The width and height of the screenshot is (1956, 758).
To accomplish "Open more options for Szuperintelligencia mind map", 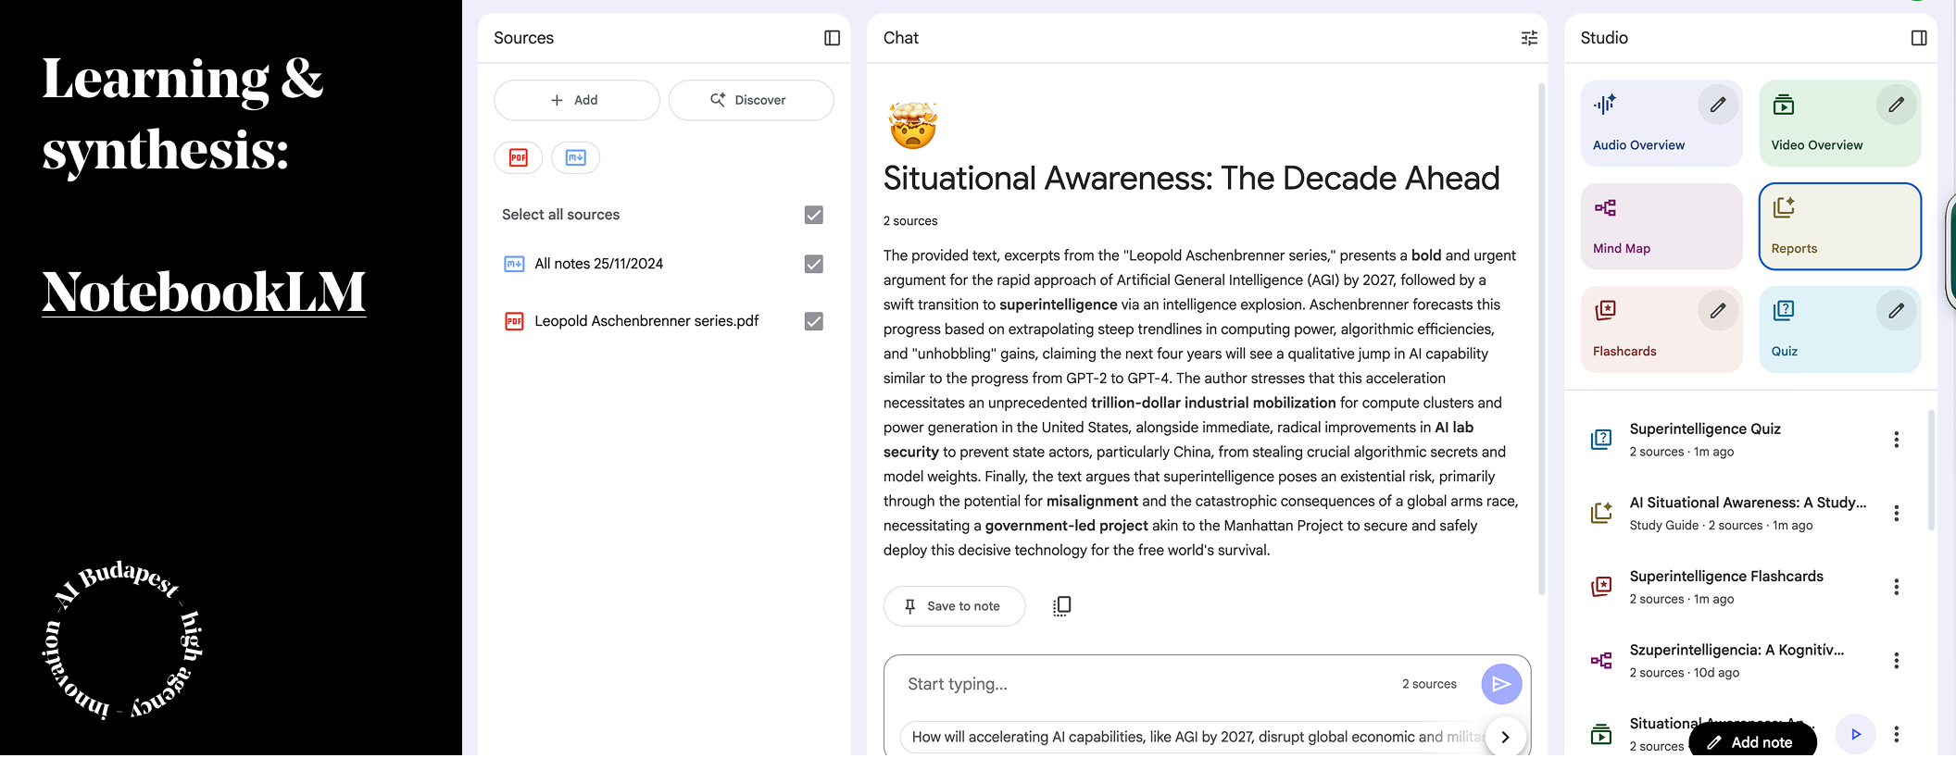I will 1896,661.
